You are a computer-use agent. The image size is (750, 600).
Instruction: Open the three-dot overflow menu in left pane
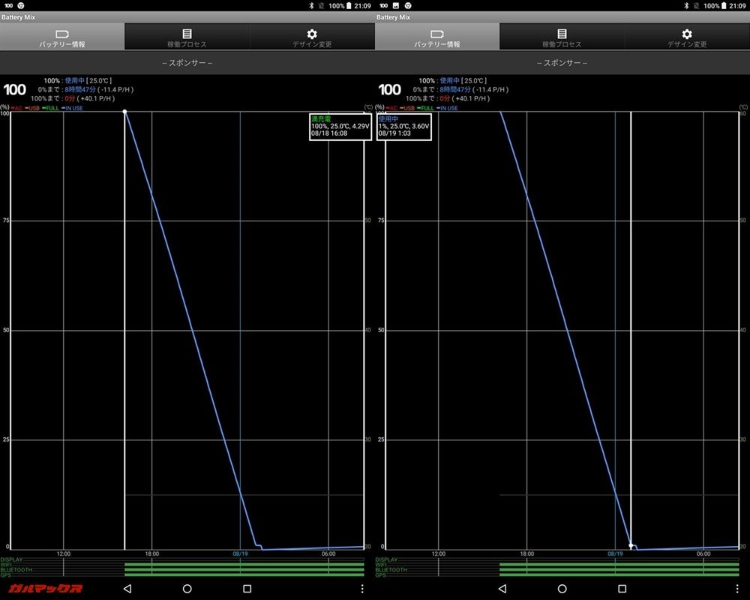point(362,589)
